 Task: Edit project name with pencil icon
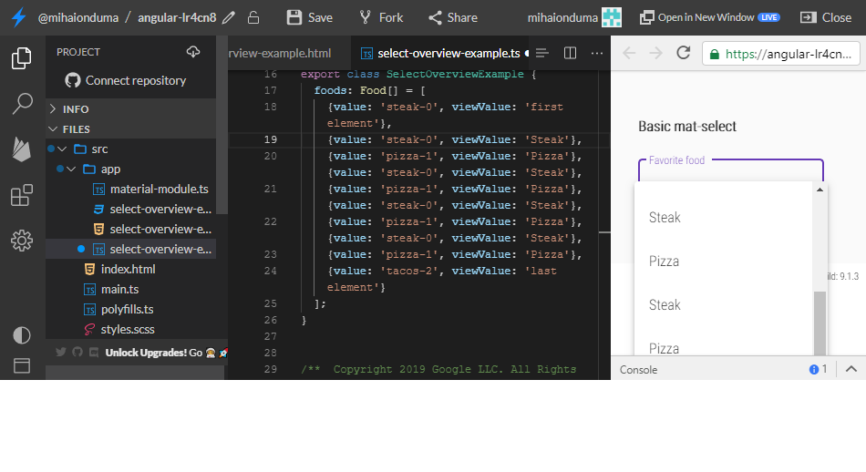click(x=229, y=17)
